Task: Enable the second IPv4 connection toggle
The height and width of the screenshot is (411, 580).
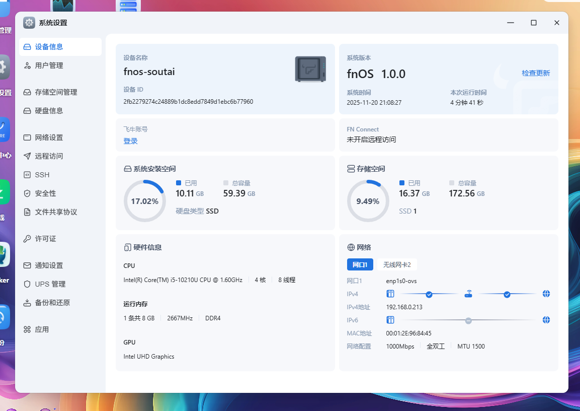Action: 508,293
